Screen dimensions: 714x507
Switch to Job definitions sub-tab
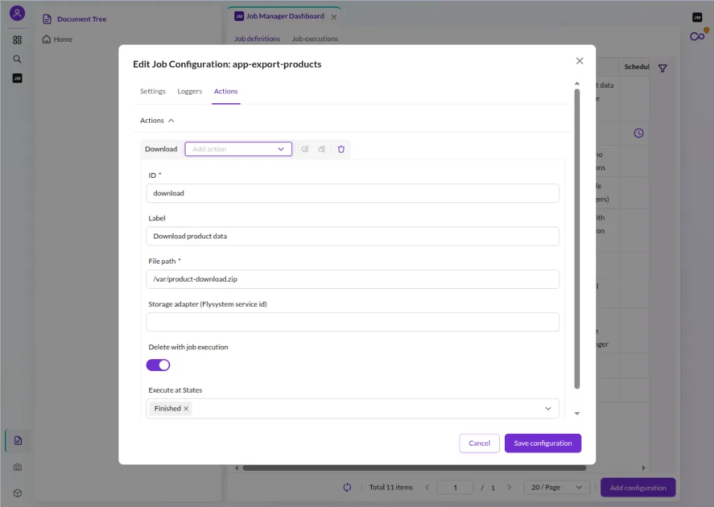click(x=257, y=39)
